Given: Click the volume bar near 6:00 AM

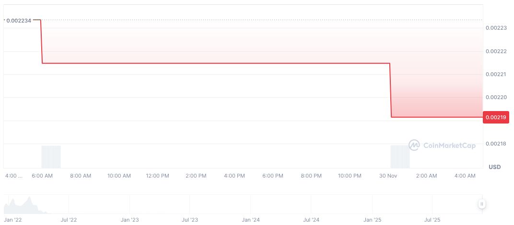Looking at the screenshot, I should tap(51, 156).
